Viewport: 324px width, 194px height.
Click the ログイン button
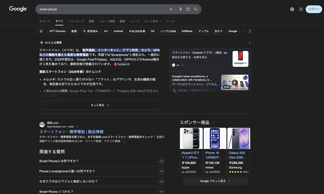[314, 9]
